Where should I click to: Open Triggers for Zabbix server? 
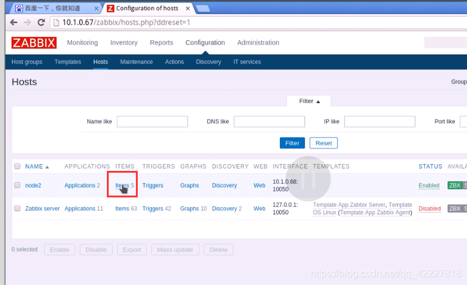point(153,209)
